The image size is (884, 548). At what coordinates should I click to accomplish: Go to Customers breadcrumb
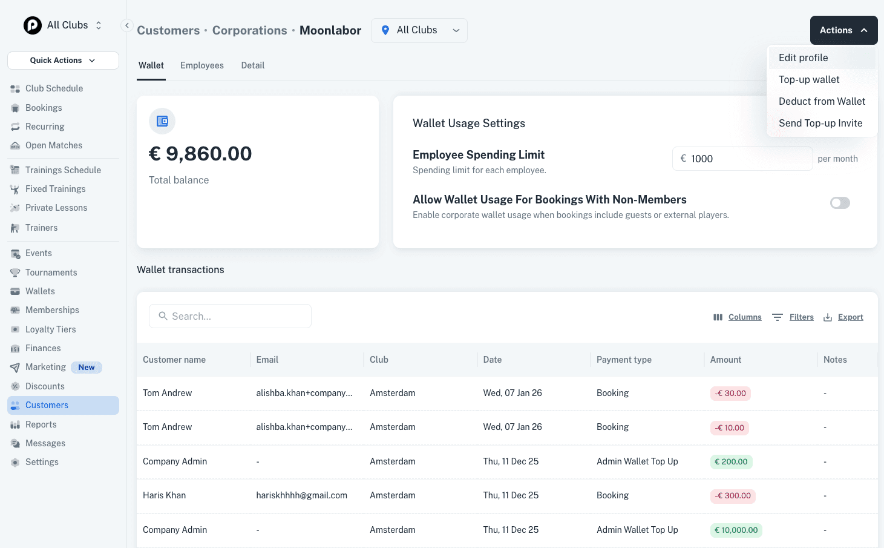(168, 30)
